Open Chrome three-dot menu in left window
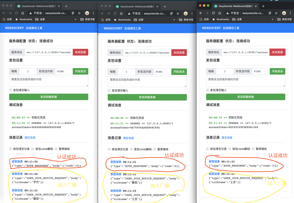 (93, 13)
